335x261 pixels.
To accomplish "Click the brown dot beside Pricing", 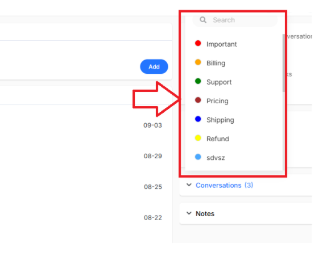I will tap(198, 100).
